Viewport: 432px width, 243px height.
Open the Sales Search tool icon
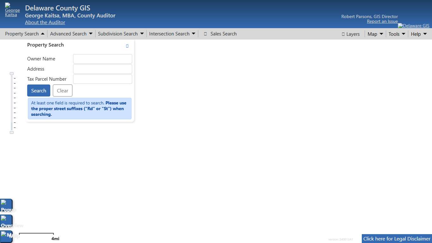206,34
